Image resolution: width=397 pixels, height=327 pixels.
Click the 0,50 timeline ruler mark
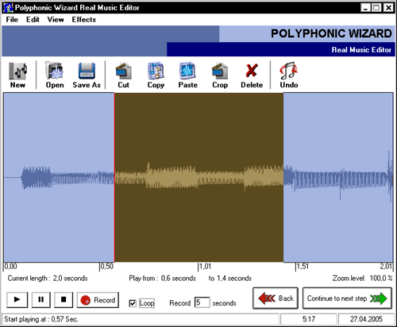106,267
